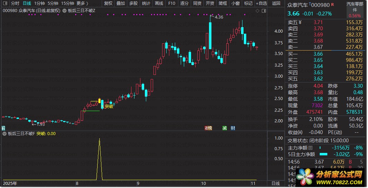Viewport: 368px width, 188px height.
Task: Click the 涨榜 event marker
Action: [208, 128]
